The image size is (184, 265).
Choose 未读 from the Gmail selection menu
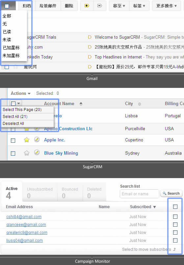tap(7, 40)
